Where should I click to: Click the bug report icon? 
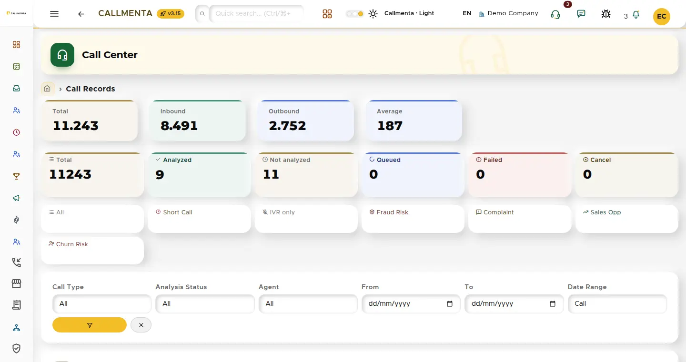tap(606, 14)
